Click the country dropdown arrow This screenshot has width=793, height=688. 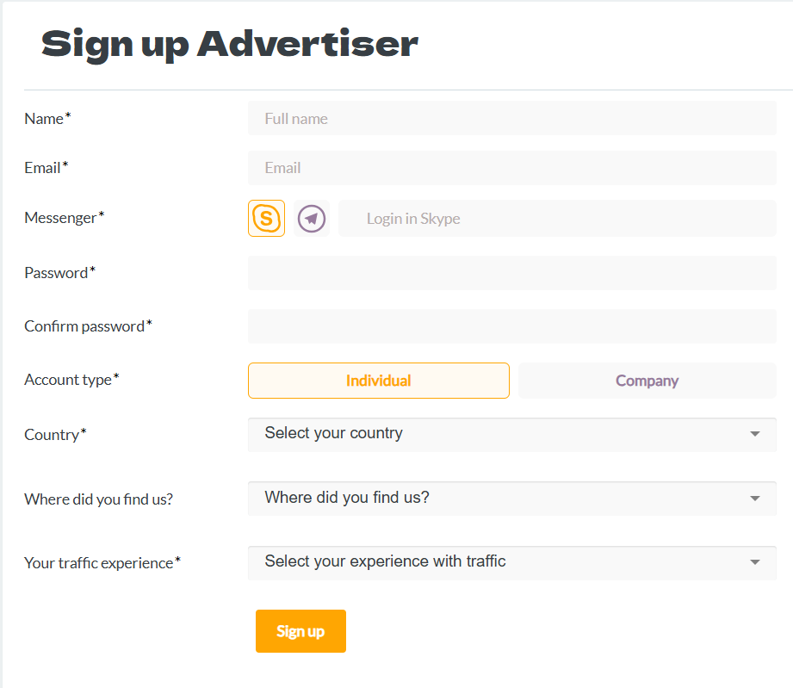[x=755, y=434]
